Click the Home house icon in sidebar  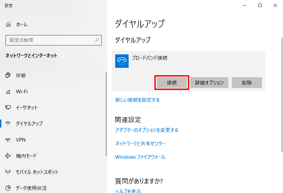8,24
